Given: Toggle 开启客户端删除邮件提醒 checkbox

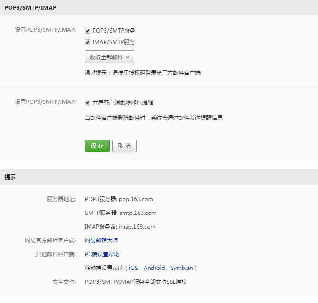Looking at the screenshot, I should pyautogui.click(x=88, y=102).
